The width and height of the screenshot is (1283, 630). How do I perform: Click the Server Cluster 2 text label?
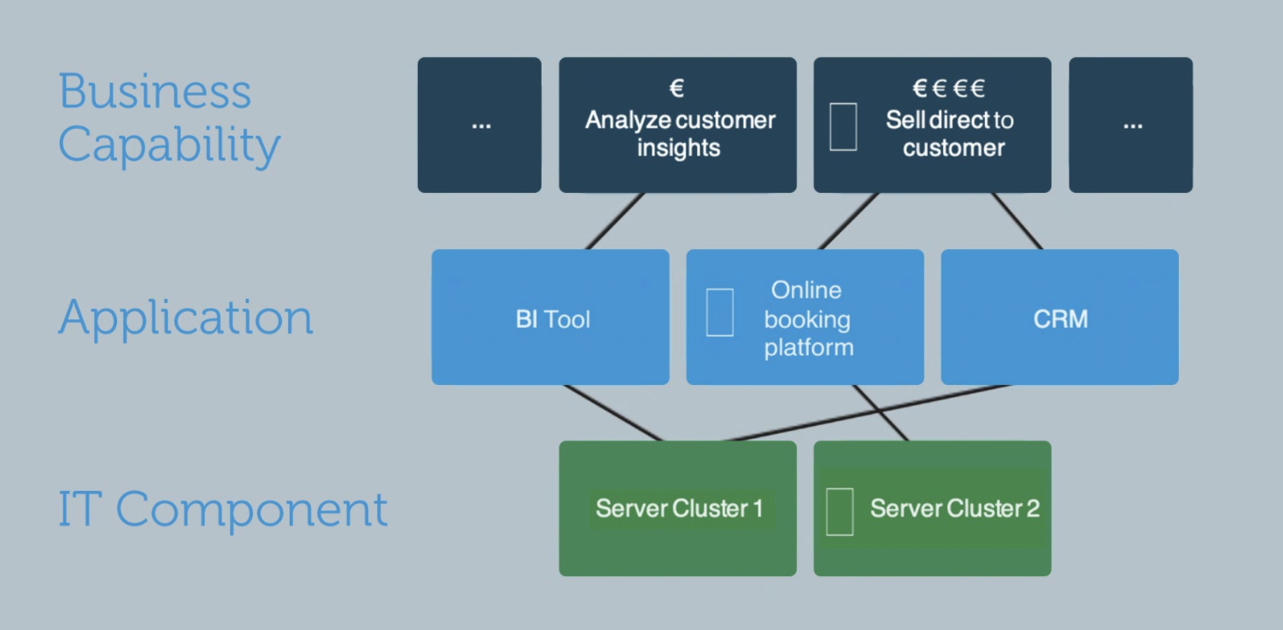(954, 509)
